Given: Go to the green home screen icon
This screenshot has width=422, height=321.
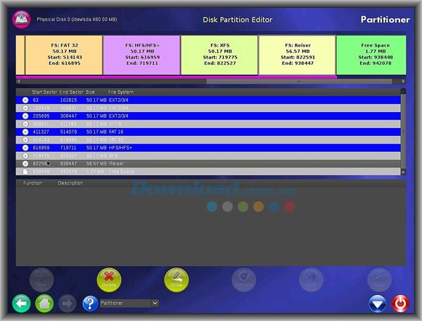Looking at the screenshot, I should pos(44,303).
